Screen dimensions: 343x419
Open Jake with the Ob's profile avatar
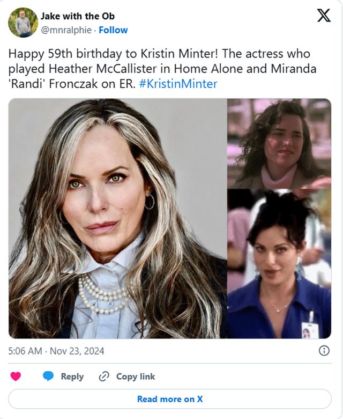pyautogui.click(x=23, y=23)
